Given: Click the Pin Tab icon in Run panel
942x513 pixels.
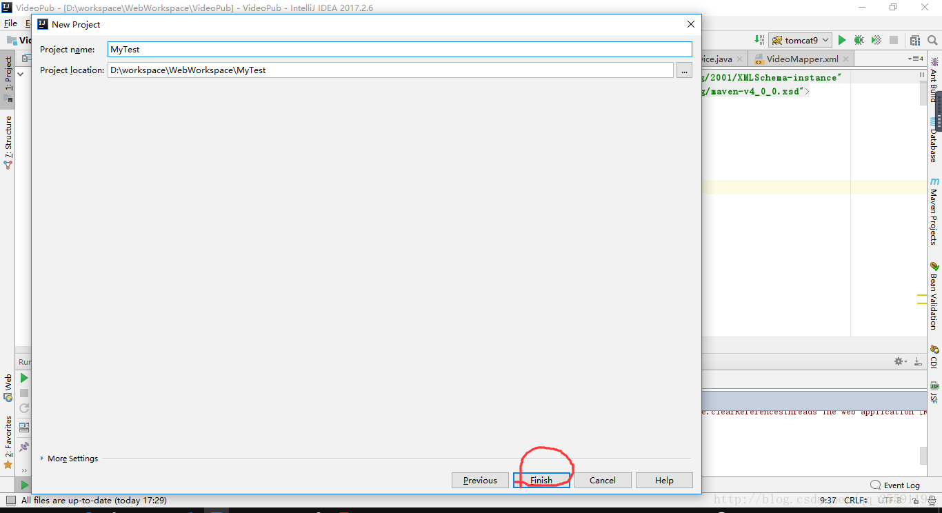Looking at the screenshot, I should click(x=23, y=447).
